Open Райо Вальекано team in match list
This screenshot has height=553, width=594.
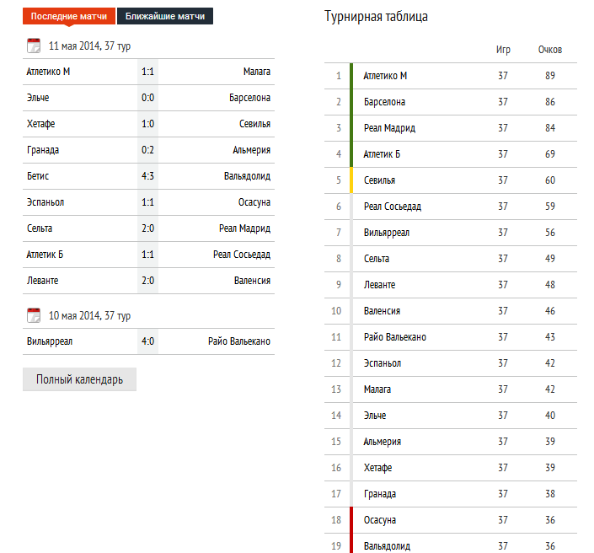pos(239,341)
